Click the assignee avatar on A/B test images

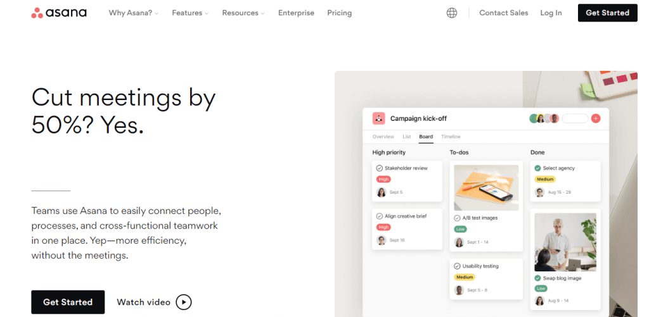click(x=459, y=242)
